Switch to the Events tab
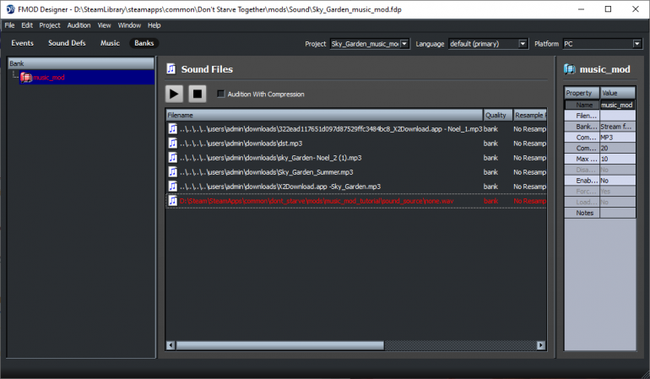 pos(23,43)
